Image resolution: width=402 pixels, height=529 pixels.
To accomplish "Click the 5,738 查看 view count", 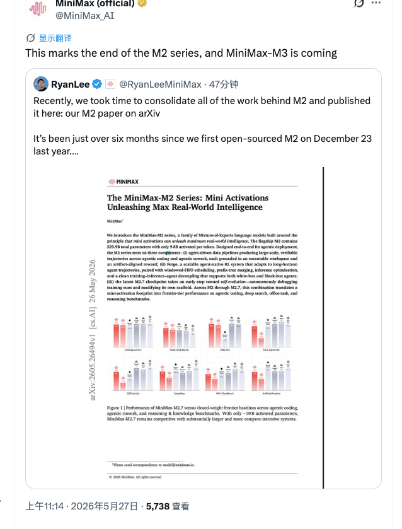I will point(168,506).
